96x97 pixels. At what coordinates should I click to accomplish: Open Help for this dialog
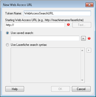point(15,89)
